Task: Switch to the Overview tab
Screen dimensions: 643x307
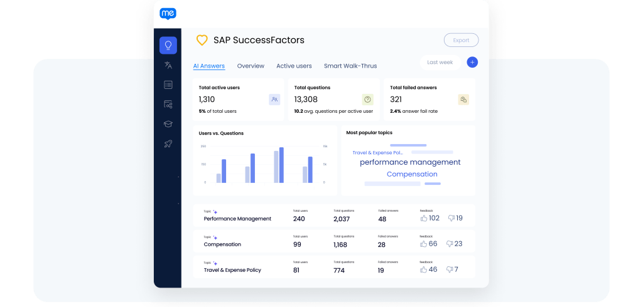Action: pos(251,66)
